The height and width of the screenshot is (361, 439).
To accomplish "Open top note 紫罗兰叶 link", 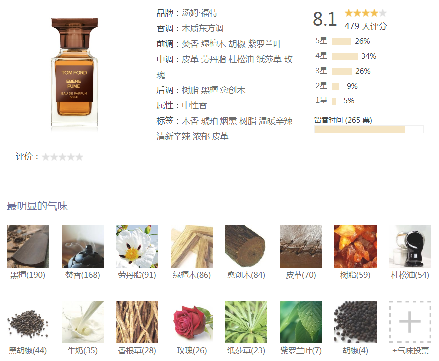I will pos(265,44).
